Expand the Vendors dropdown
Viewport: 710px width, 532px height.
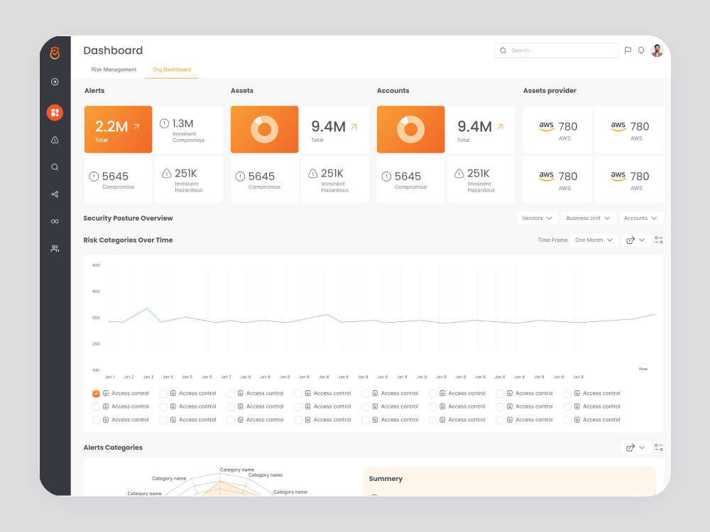click(537, 218)
